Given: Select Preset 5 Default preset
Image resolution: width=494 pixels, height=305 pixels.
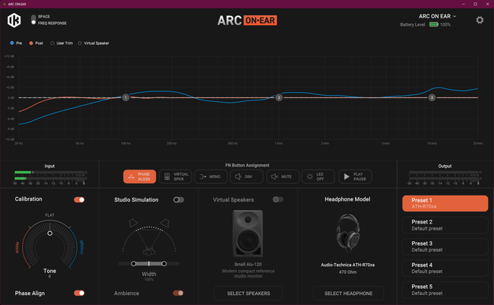Looking at the screenshot, I should [x=445, y=290].
